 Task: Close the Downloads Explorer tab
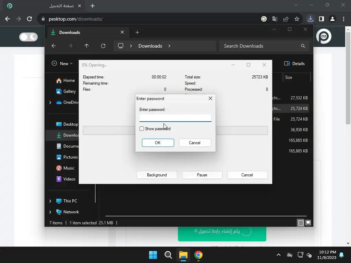coord(122,32)
